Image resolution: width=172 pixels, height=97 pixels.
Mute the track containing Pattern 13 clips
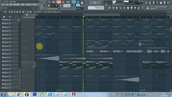(x=33, y=67)
